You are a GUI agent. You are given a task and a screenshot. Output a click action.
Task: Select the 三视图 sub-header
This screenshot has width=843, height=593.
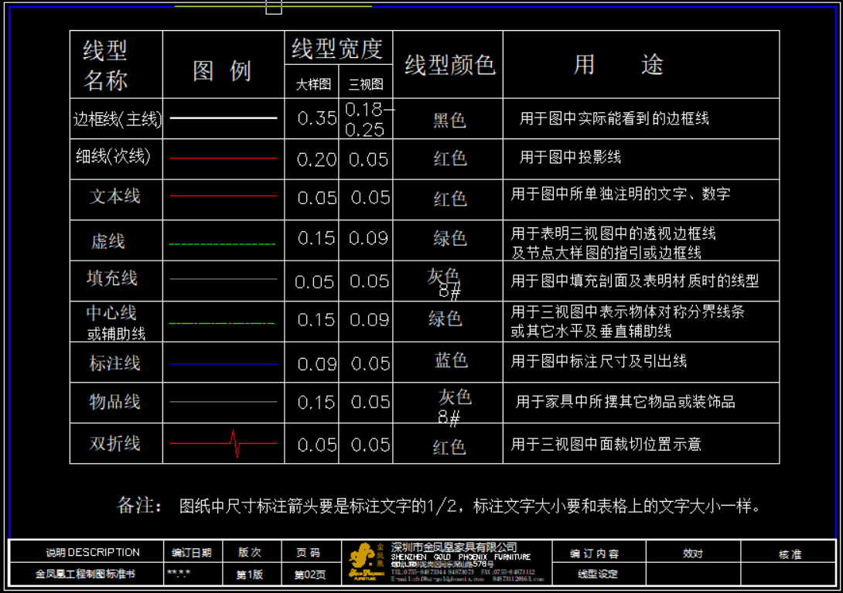(366, 84)
